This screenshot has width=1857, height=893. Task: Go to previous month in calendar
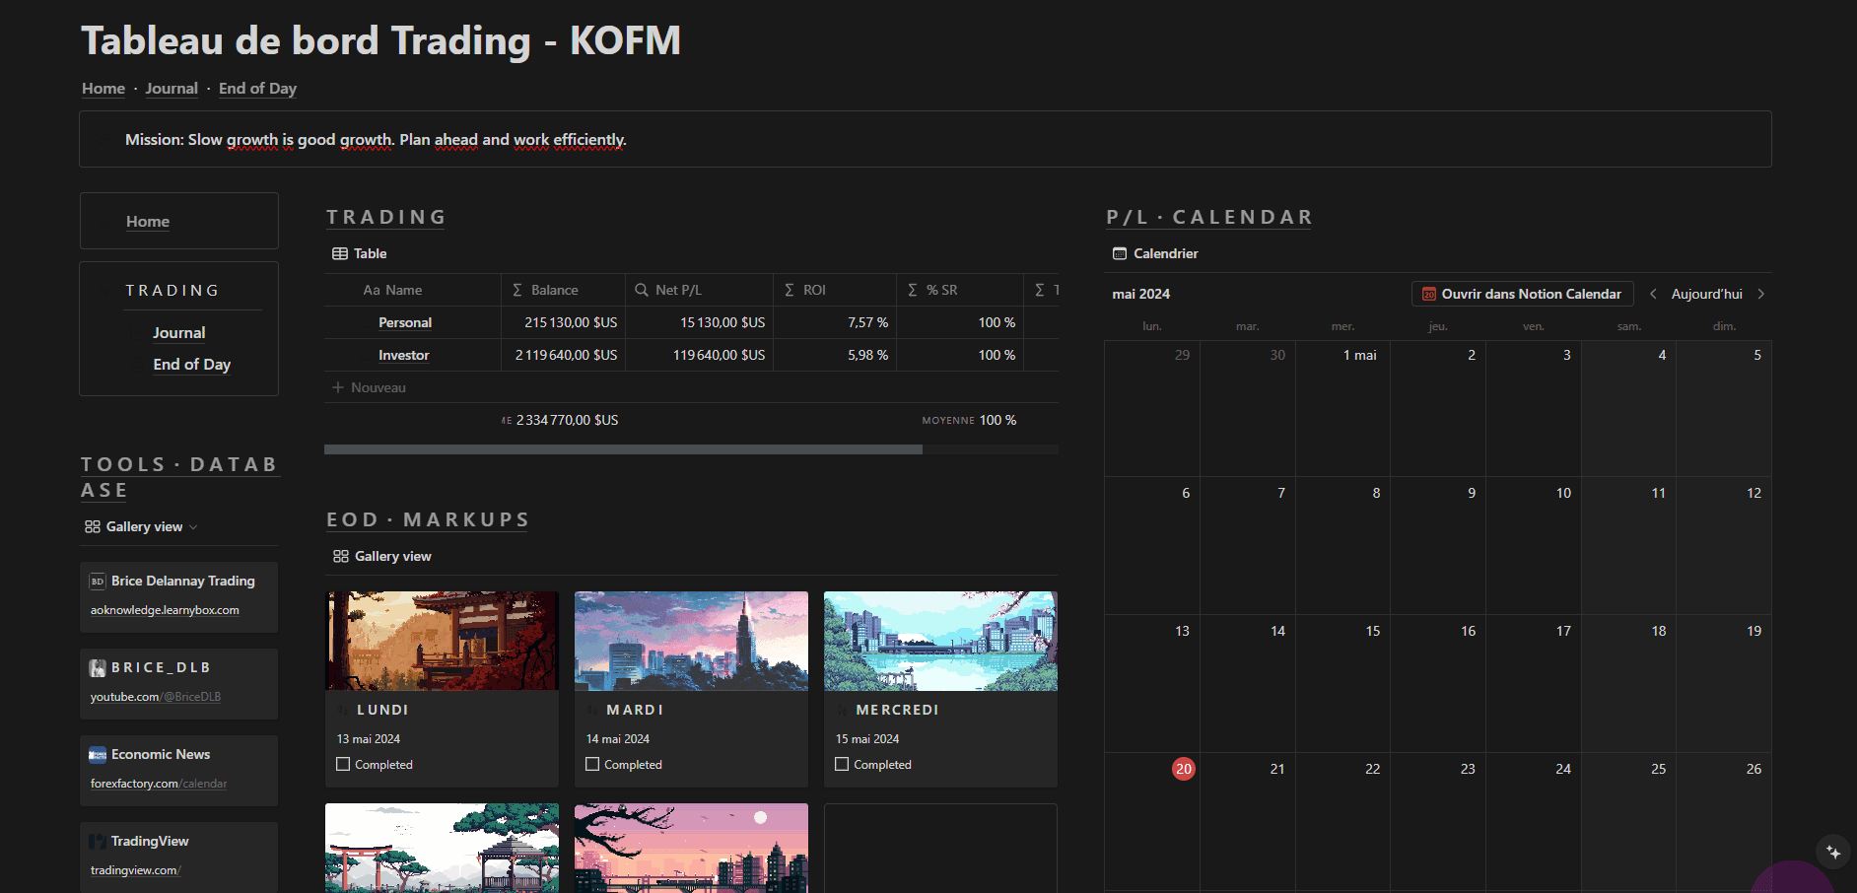[1653, 294]
